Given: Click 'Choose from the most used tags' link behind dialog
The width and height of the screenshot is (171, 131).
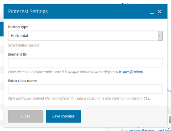Looking at the screenshot, I should click(x=146, y=130).
